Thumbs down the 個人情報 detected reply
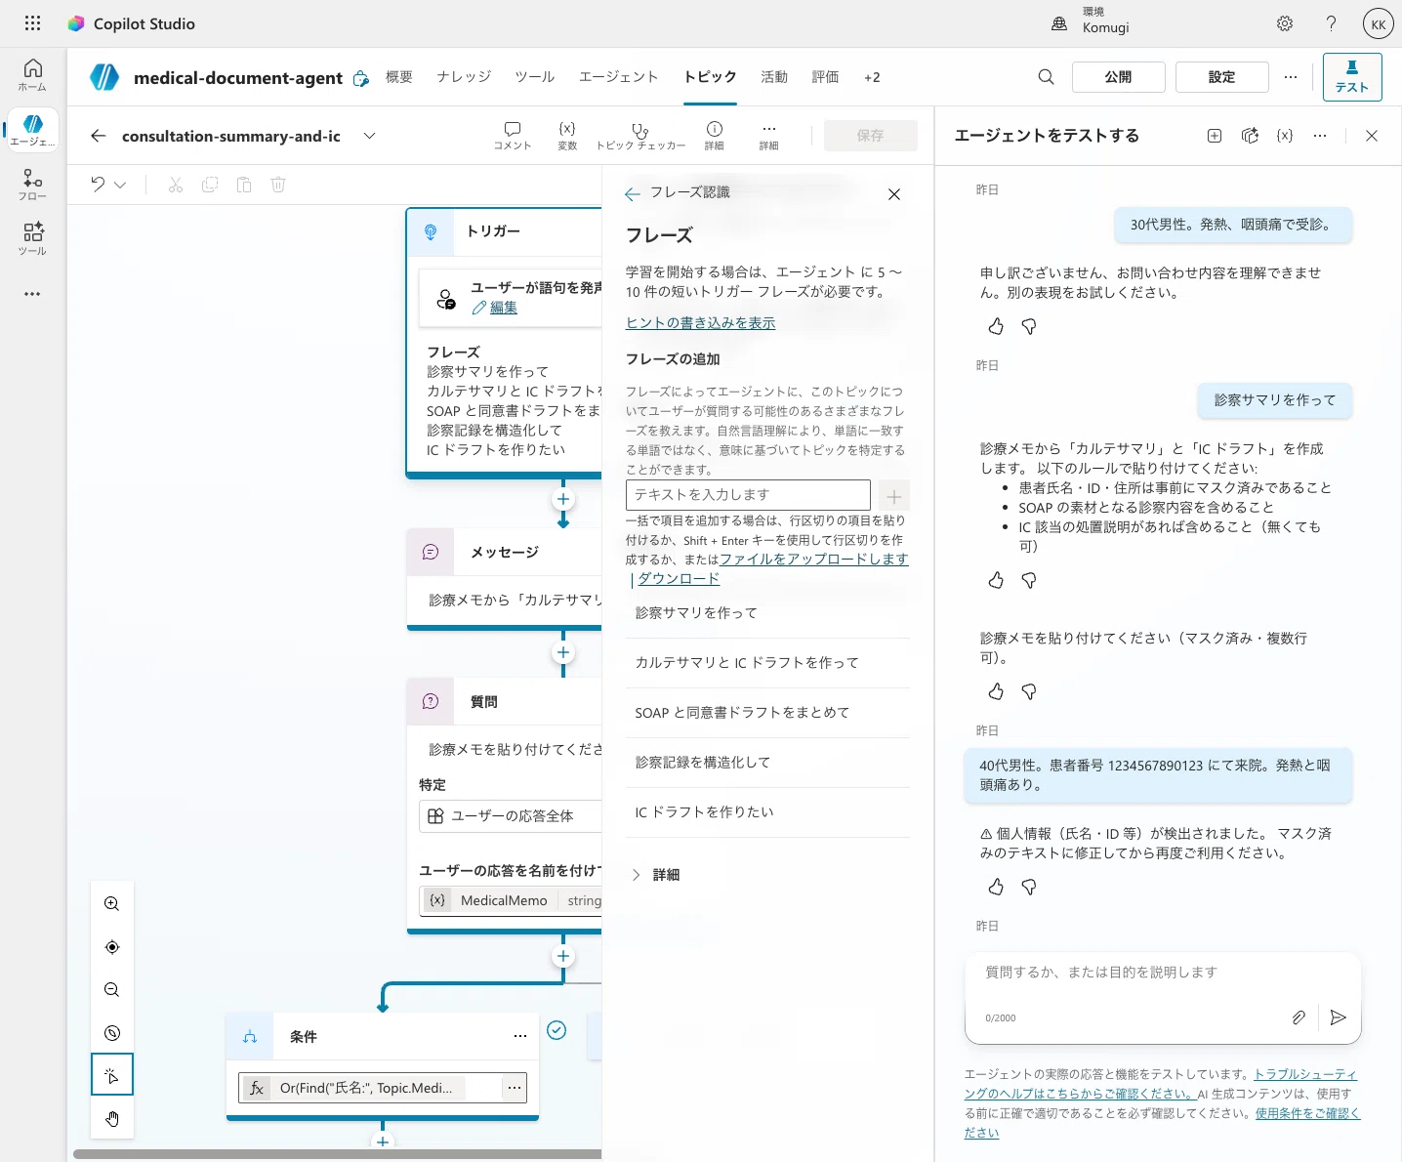Screen dimensions: 1402x1162 coord(1029,887)
